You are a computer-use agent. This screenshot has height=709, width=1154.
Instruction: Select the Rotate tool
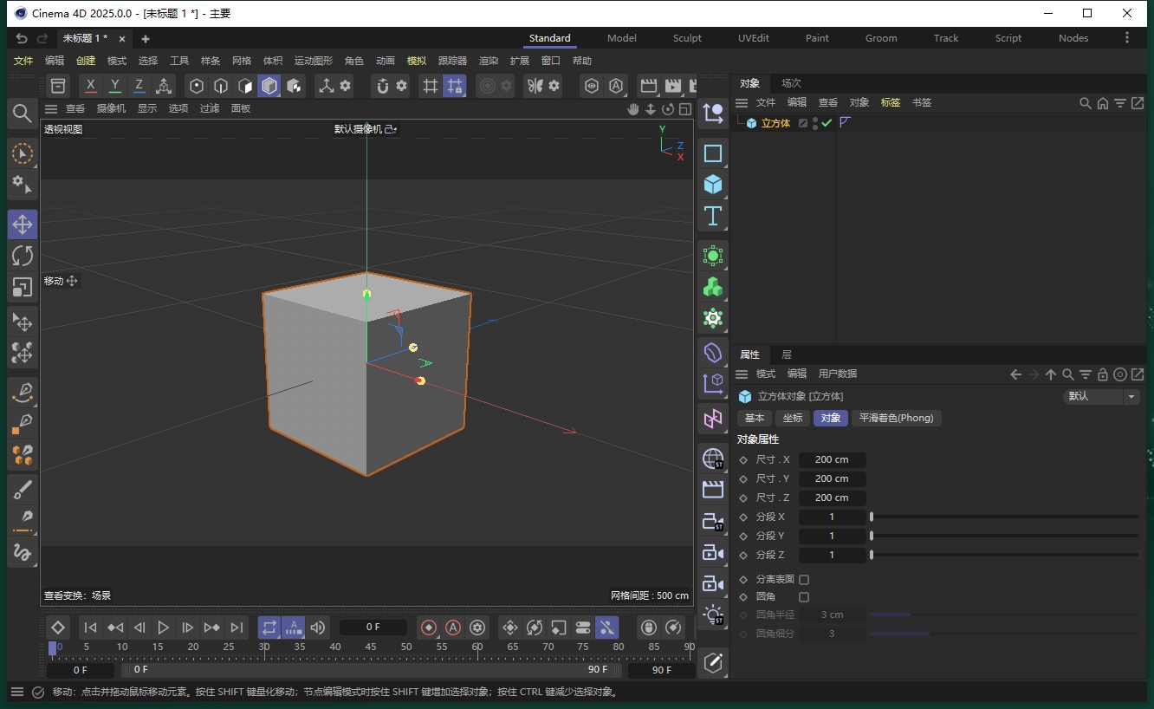click(23, 255)
